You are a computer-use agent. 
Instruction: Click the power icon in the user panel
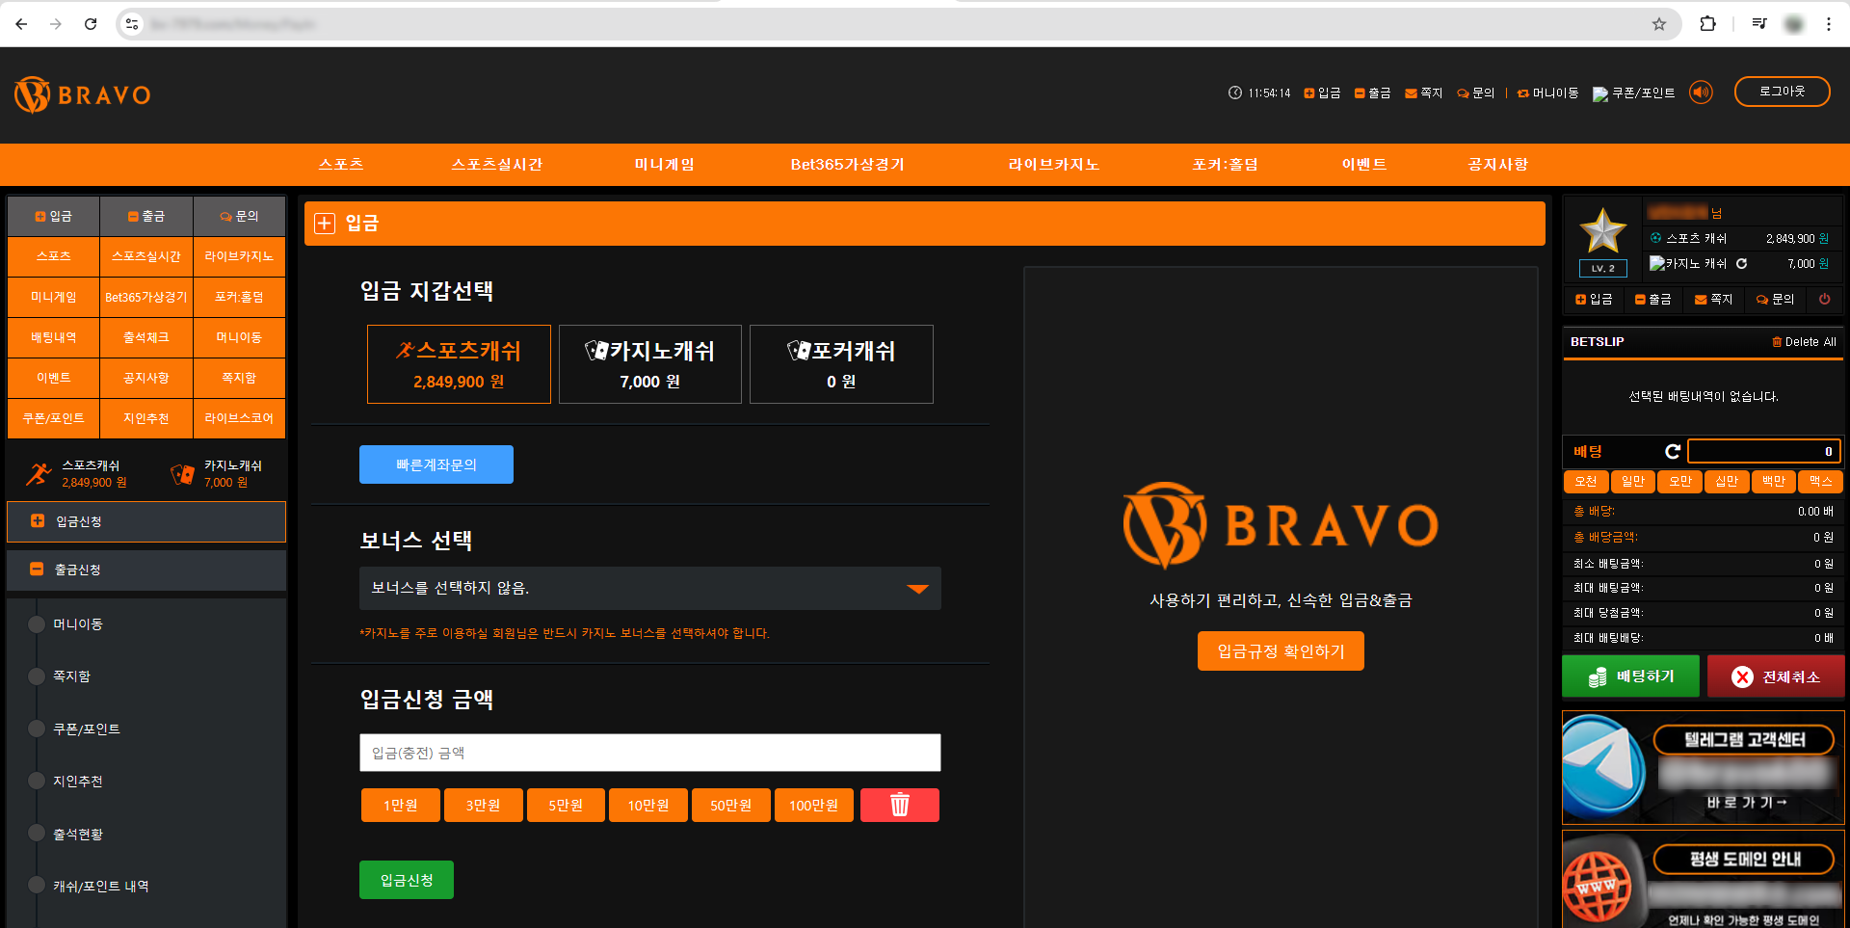[x=1824, y=299]
